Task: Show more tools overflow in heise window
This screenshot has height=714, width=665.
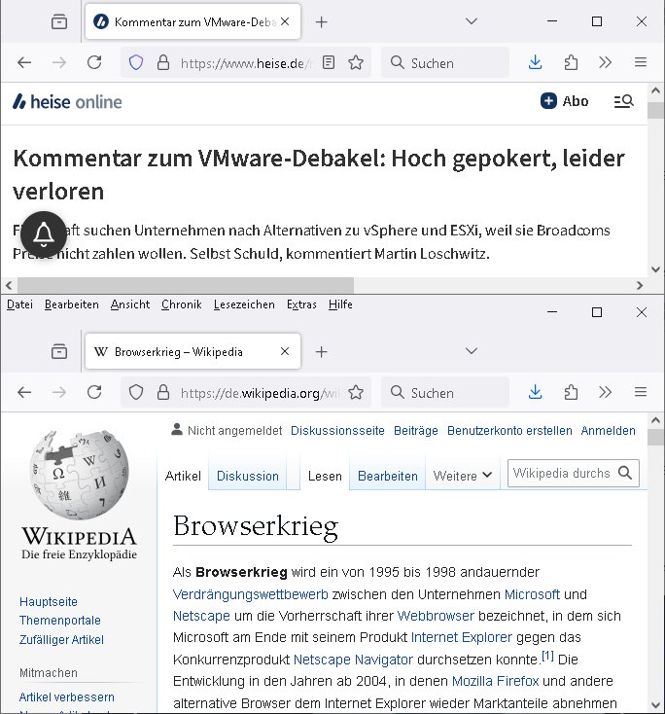Action: [606, 62]
